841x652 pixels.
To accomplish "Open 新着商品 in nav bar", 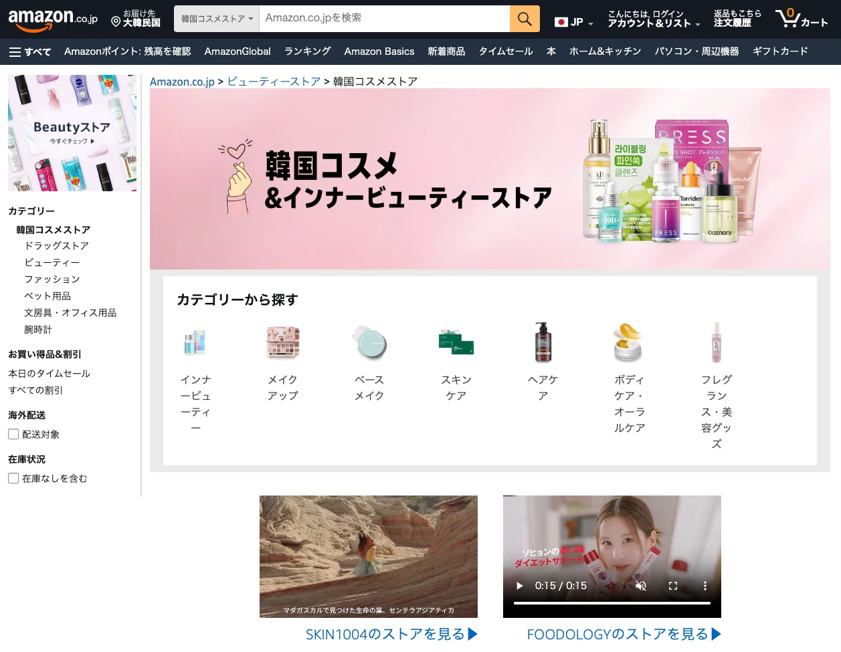I will click(446, 51).
